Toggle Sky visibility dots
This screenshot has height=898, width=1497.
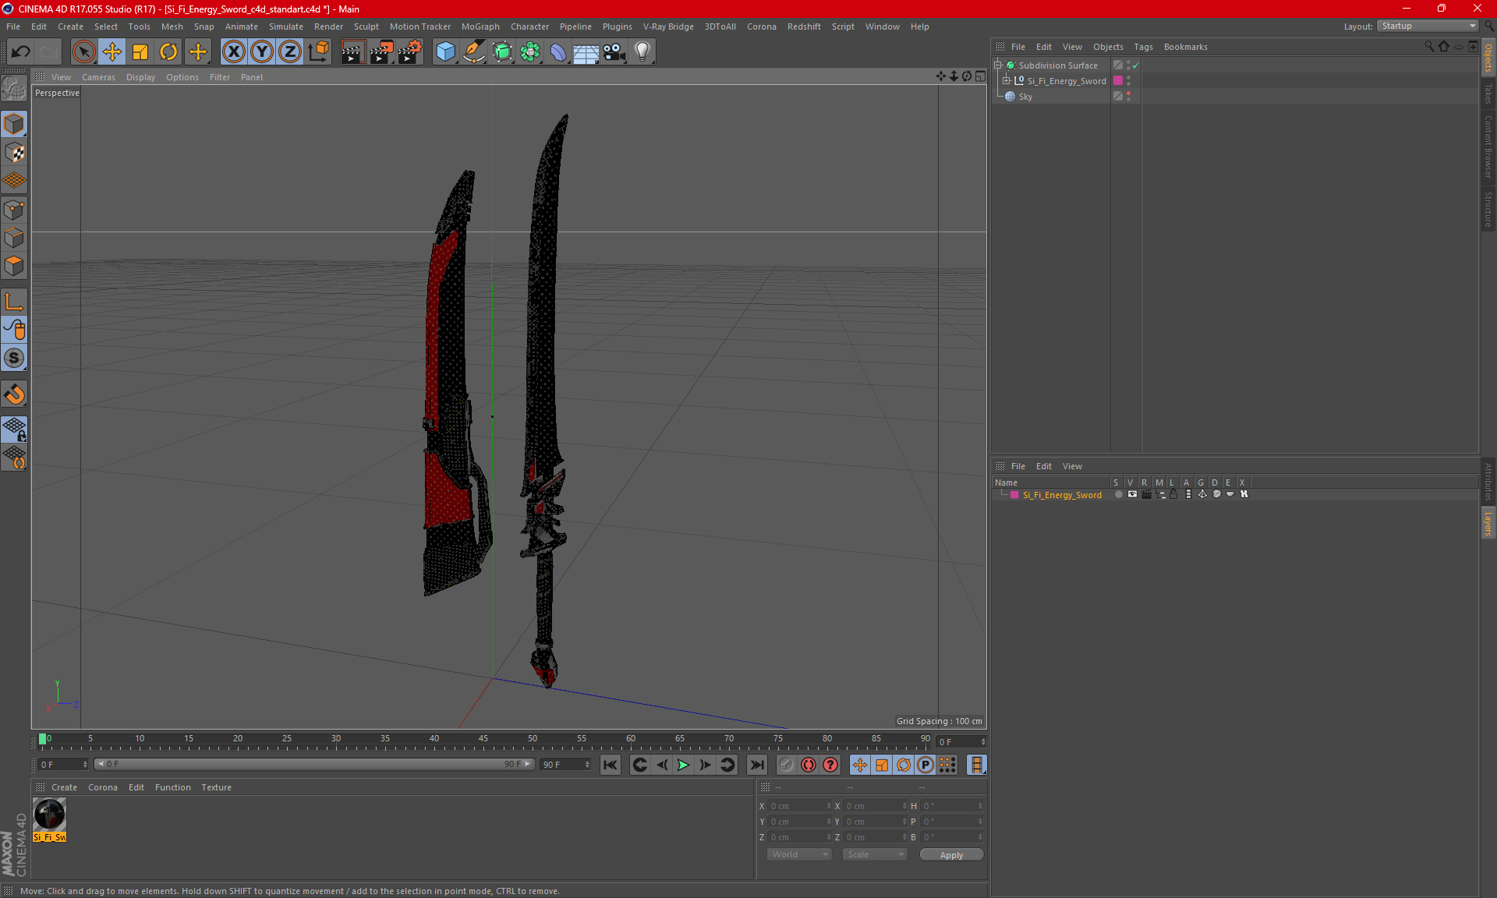(x=1128, y=97)
